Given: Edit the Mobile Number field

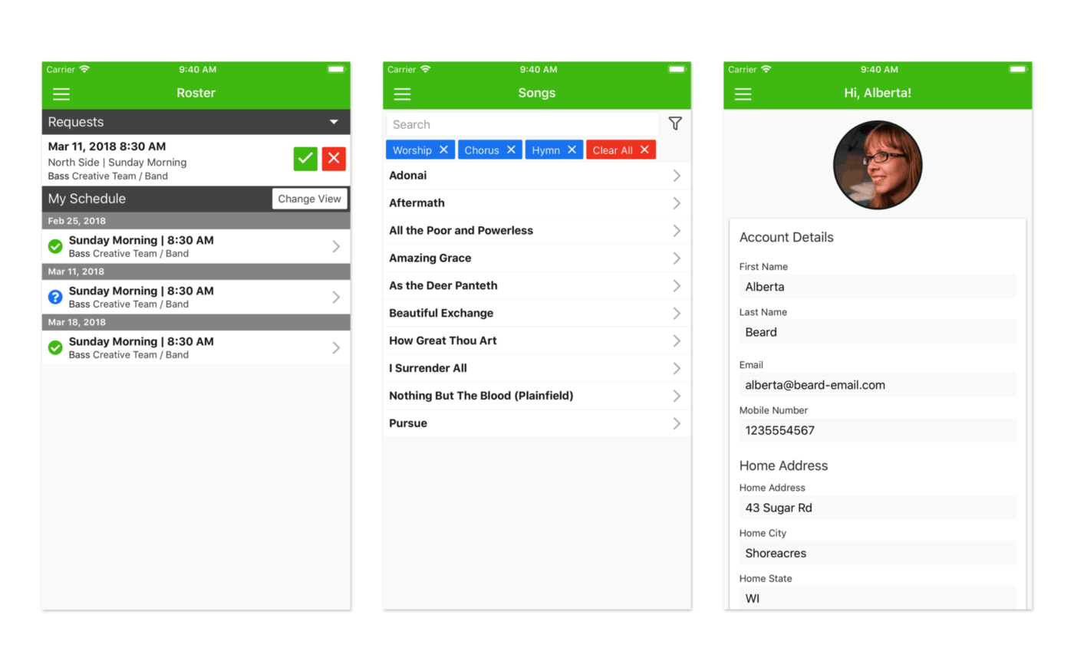Looking at the screenshot, I should pos(878,430).
